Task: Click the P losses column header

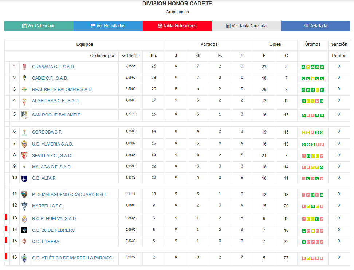Action: click(x=242, y=56)
